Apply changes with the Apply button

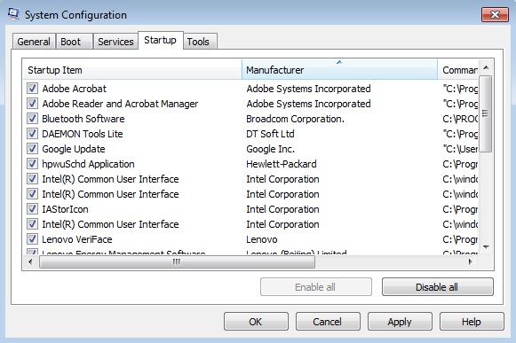[400, 322]
